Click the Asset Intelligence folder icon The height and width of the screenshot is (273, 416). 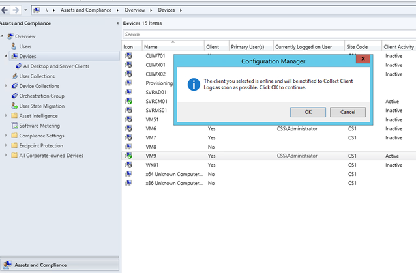coord(14,115)
